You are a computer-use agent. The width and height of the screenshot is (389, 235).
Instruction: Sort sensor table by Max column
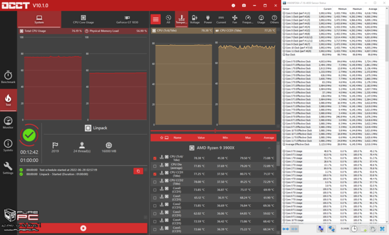click(x=248, y=138)
